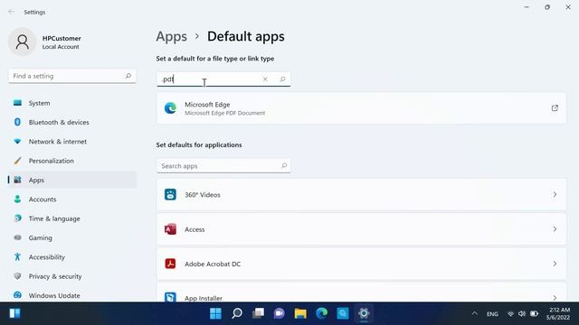
Task: Click the App Installer icon
Action: click(170, 297)
